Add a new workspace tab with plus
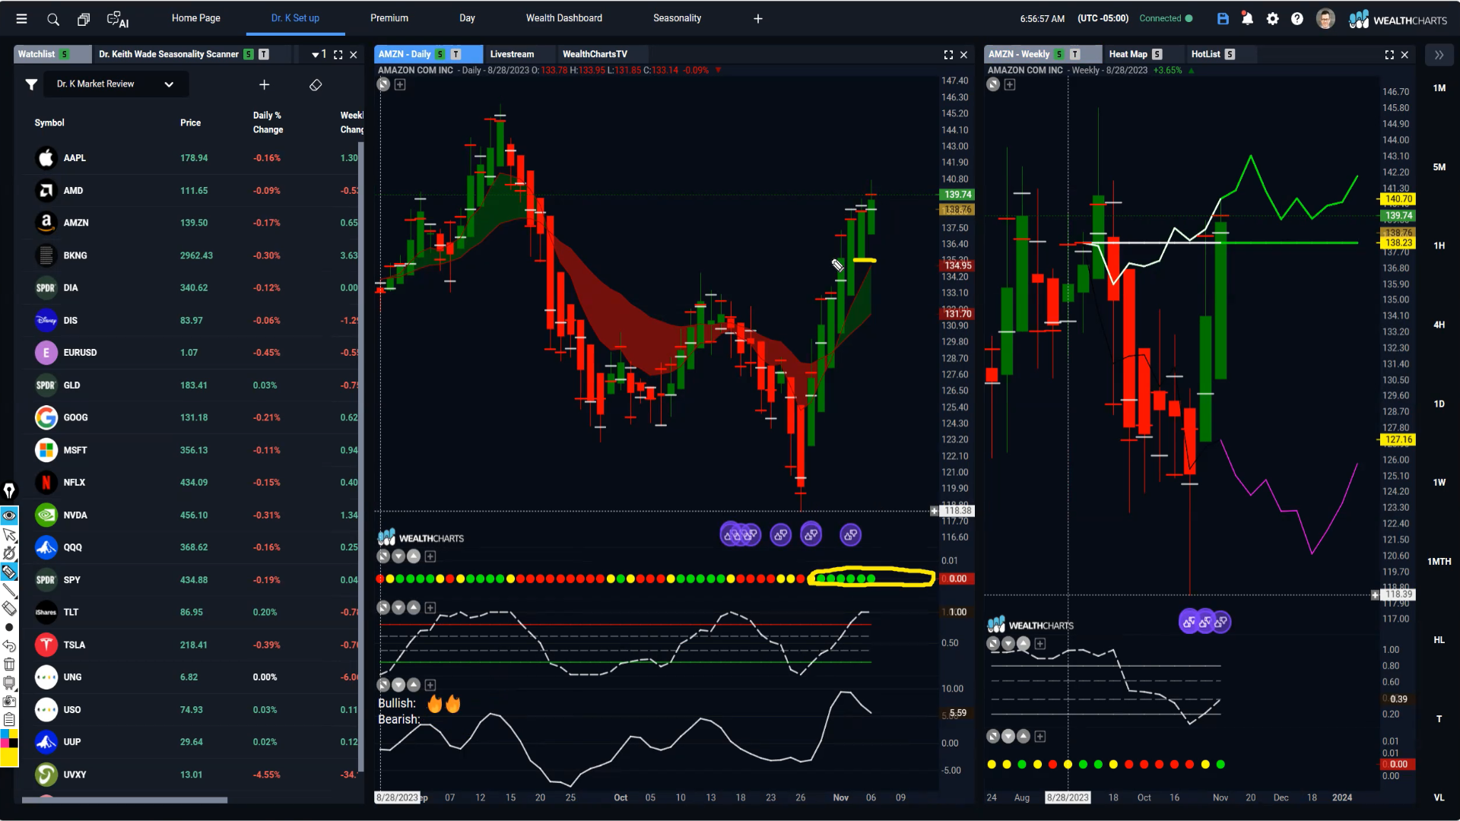 758,19
